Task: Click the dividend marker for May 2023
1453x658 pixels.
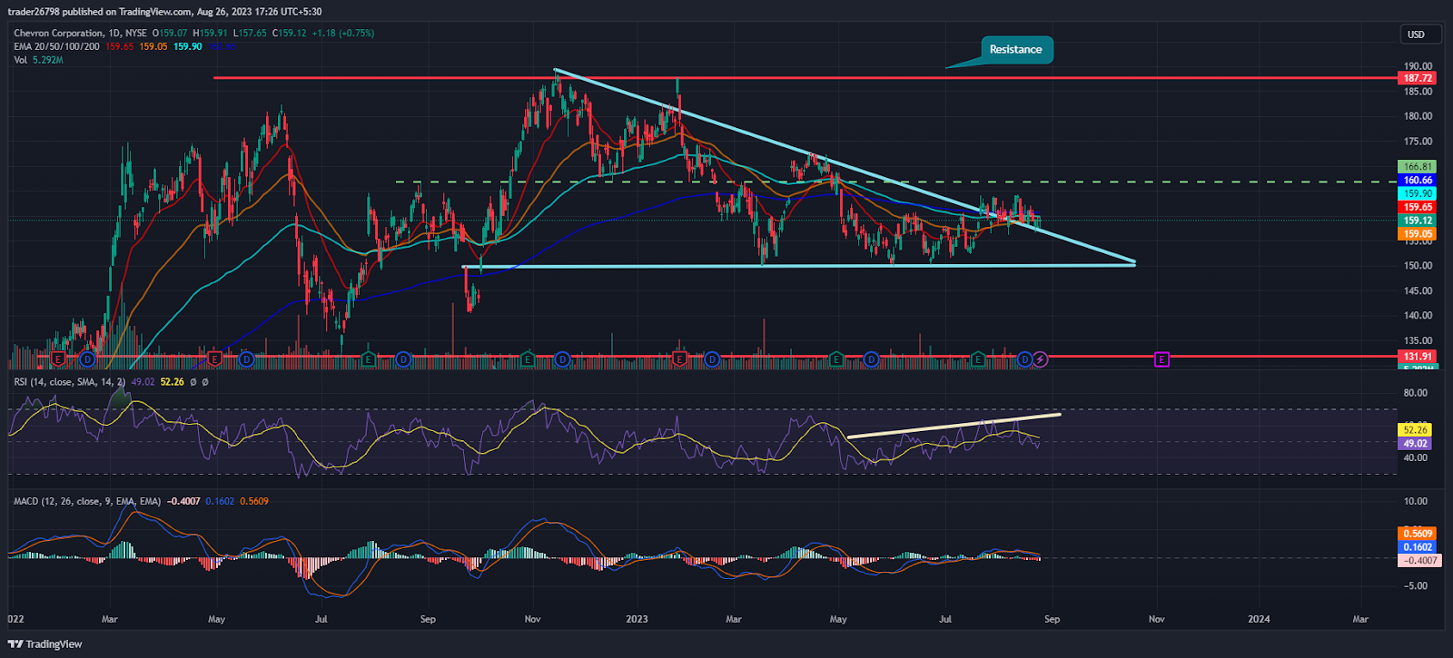Action: click(x=871, y=359)
